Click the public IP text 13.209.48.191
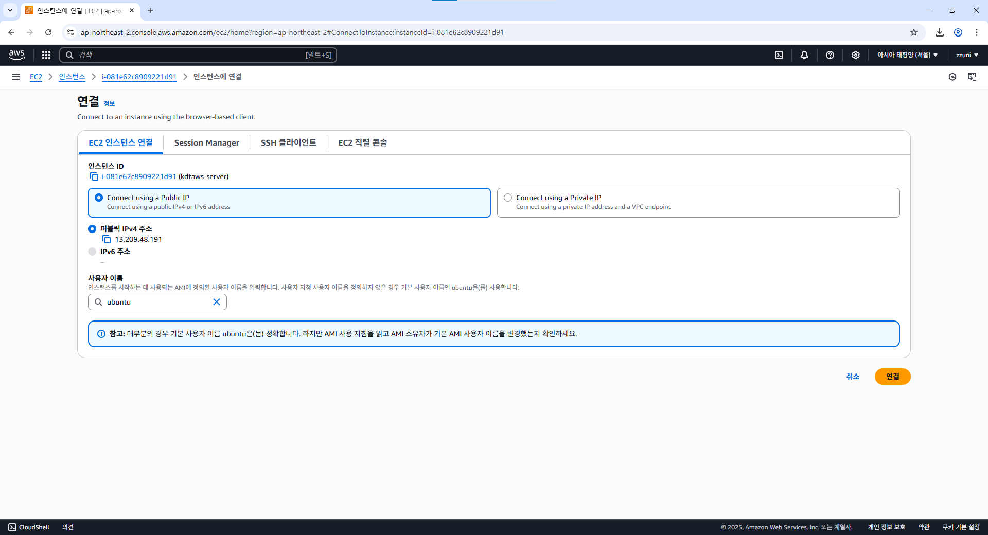The image size is (988, 535). point(138,239)
